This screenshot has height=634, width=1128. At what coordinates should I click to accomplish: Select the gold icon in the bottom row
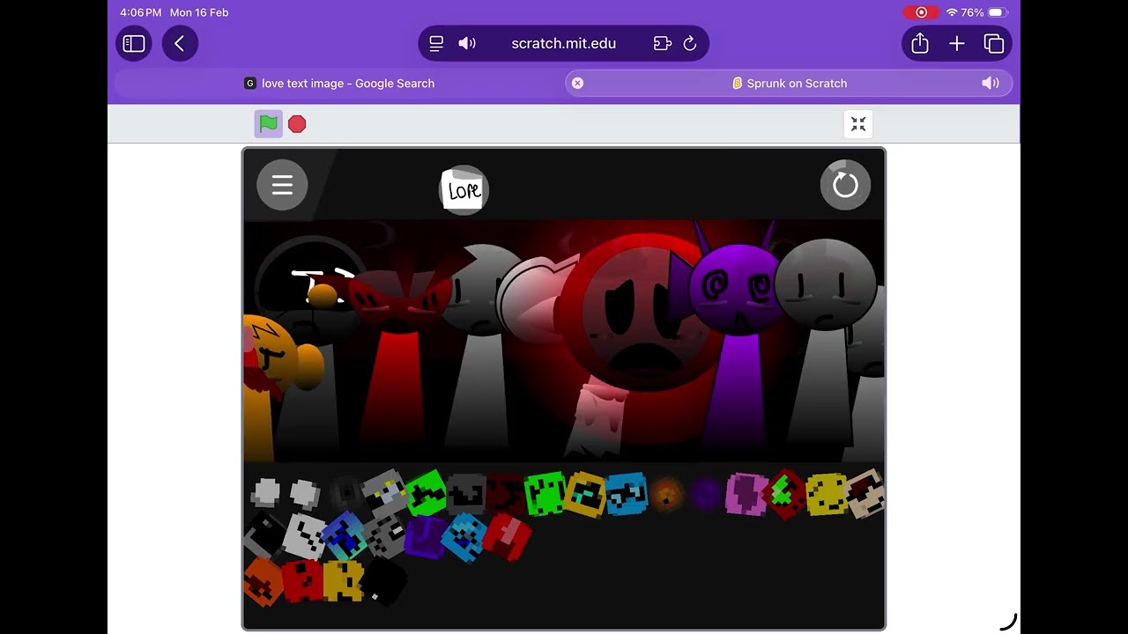(343, 581)
